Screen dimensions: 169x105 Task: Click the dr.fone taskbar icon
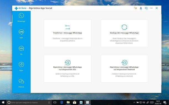pyautogui.click(x=81, y=103)
